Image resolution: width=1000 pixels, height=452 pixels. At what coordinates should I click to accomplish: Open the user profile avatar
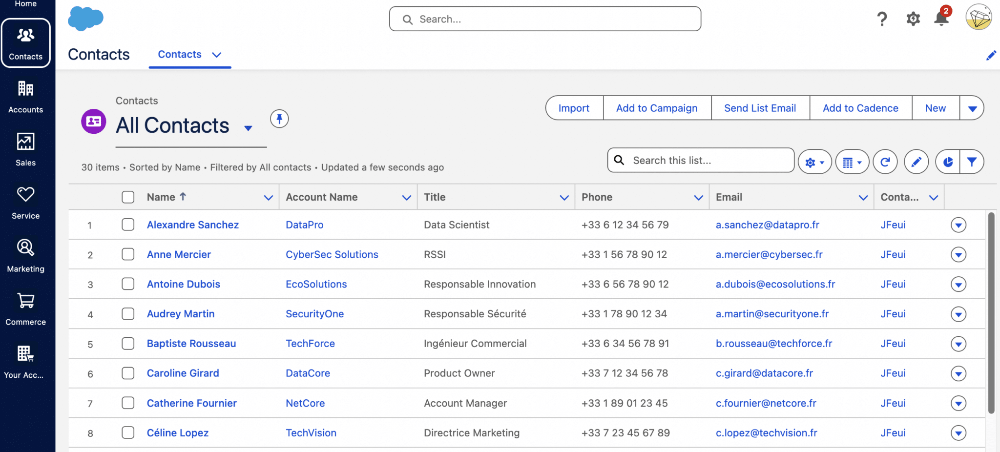[979, 18]
